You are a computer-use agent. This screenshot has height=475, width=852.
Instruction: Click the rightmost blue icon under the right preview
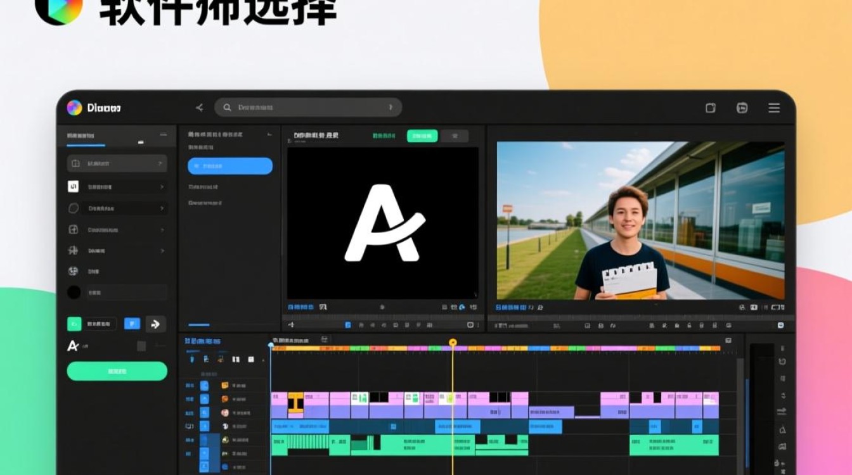click(x=780, y=325)
